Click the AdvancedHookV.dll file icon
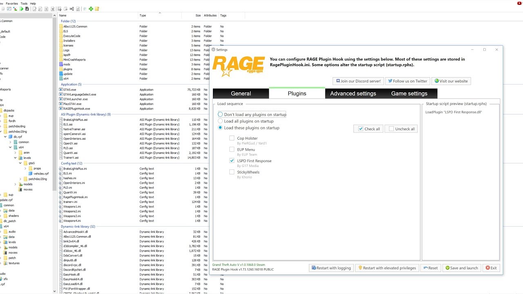This screenshot has width=523, height=294. pos(61,232)
